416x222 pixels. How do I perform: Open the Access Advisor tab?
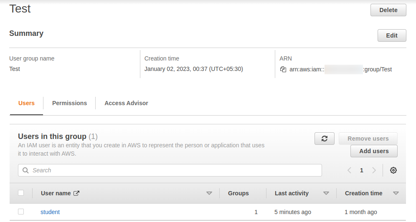pyautogui.click(x=126, y=103)
